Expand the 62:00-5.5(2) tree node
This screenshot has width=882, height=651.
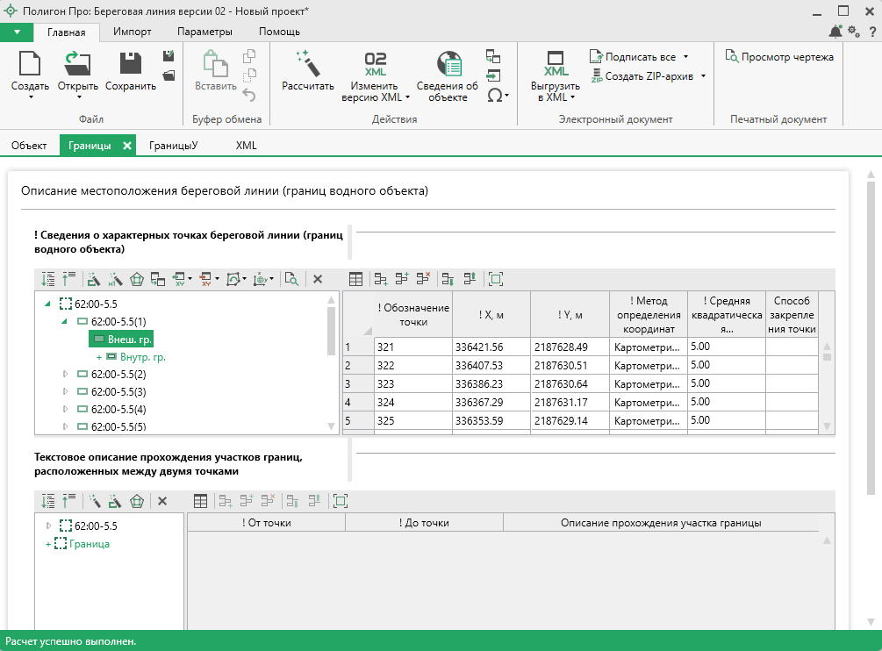65,375
